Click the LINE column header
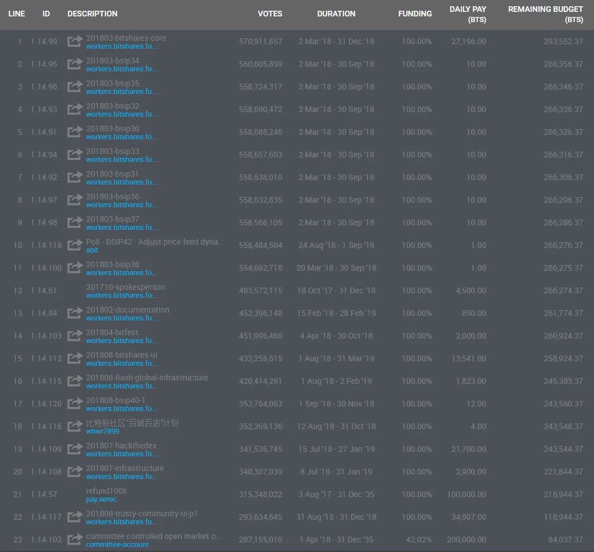 pos(16,14)
